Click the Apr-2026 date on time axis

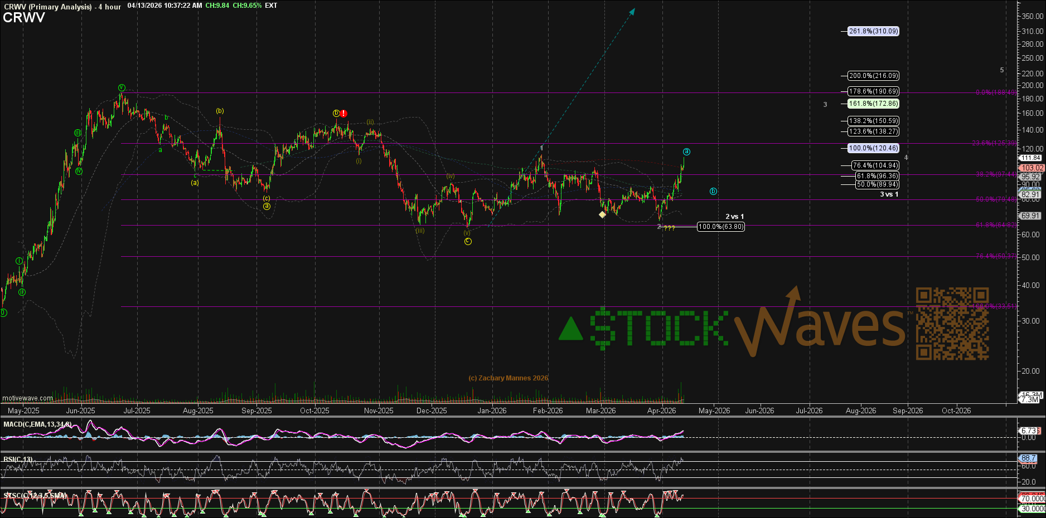(661, 411)
